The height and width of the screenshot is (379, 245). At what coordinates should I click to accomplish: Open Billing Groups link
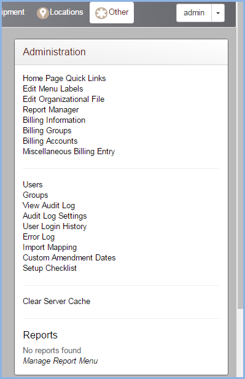[x=47, y=130]
